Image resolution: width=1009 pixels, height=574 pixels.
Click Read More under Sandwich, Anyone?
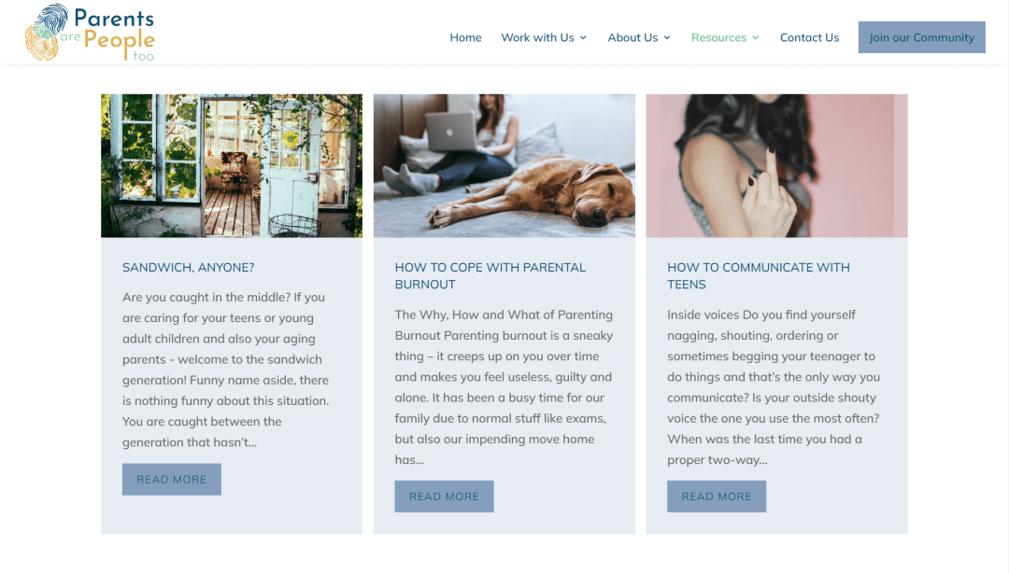(172, 480)
